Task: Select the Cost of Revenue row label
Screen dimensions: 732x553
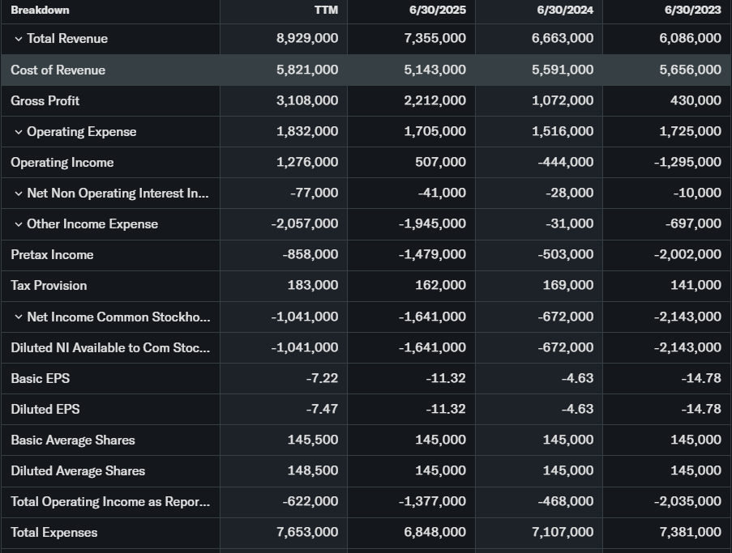Action: (x=58, y=70)
